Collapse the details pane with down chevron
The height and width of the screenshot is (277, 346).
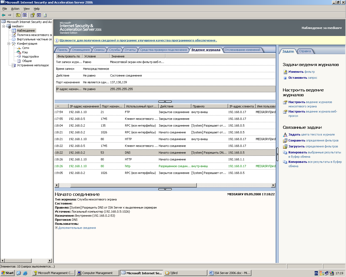coord(165,189)
